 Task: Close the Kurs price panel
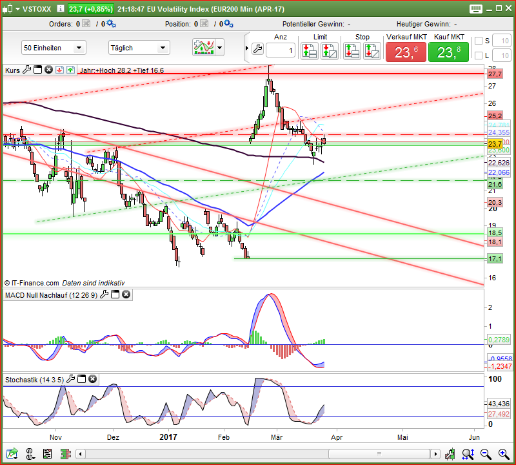click(x=49, y=70)
